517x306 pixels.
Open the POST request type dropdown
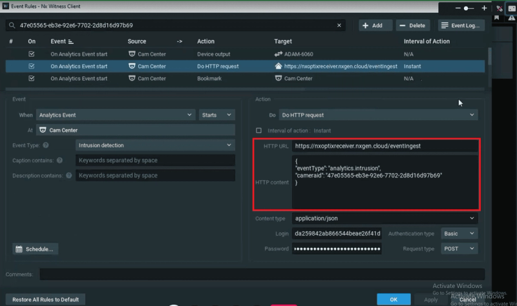click(x=459, y=249)
